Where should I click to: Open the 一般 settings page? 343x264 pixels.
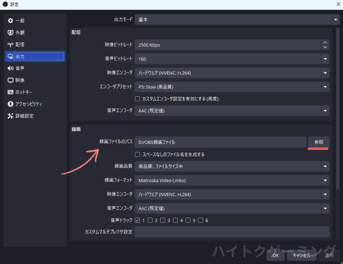35,21
